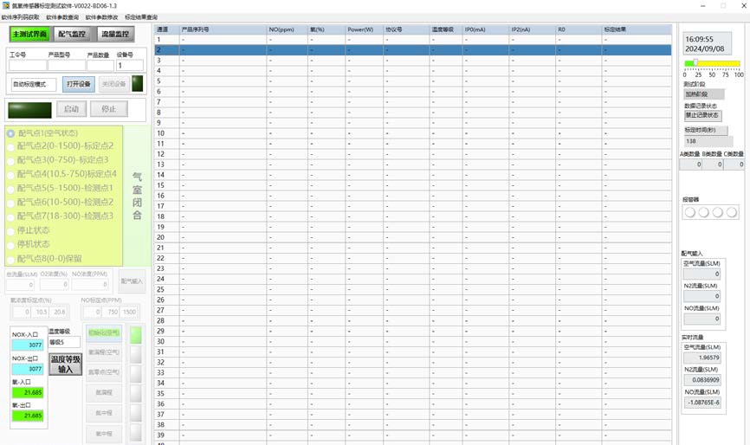This screenshot has width=750, height=445.
Task: Click the last 报警器 alarm indicator circle
Action: point(731,212)
